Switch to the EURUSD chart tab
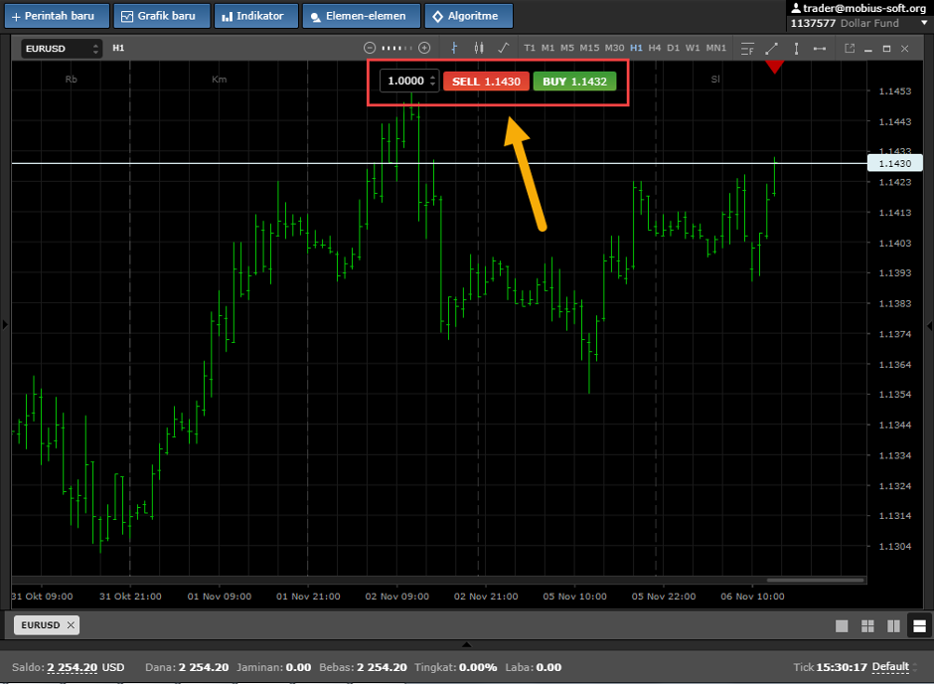This screenshot has height=684, width=934. click(41, 625)
